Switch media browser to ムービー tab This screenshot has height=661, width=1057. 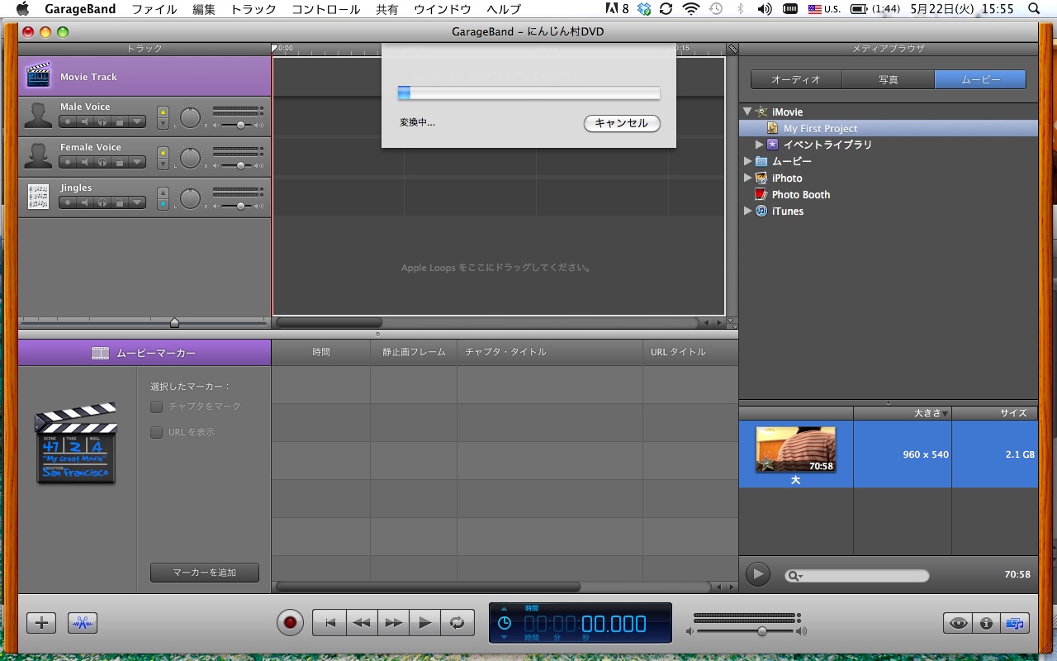(980, 79)
